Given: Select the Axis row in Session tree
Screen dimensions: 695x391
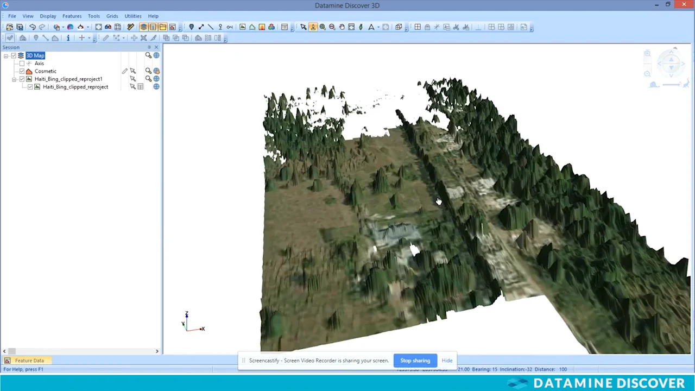Looking at the screenshot, I should [39, 64].
